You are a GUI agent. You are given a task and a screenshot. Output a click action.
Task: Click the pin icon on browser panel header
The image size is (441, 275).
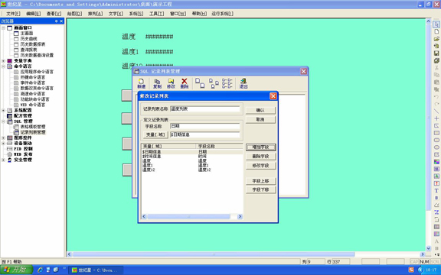(x=56, y=21)
